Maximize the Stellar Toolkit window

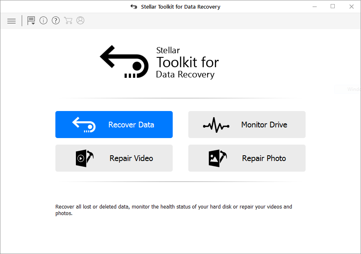(x=333, y=7)
